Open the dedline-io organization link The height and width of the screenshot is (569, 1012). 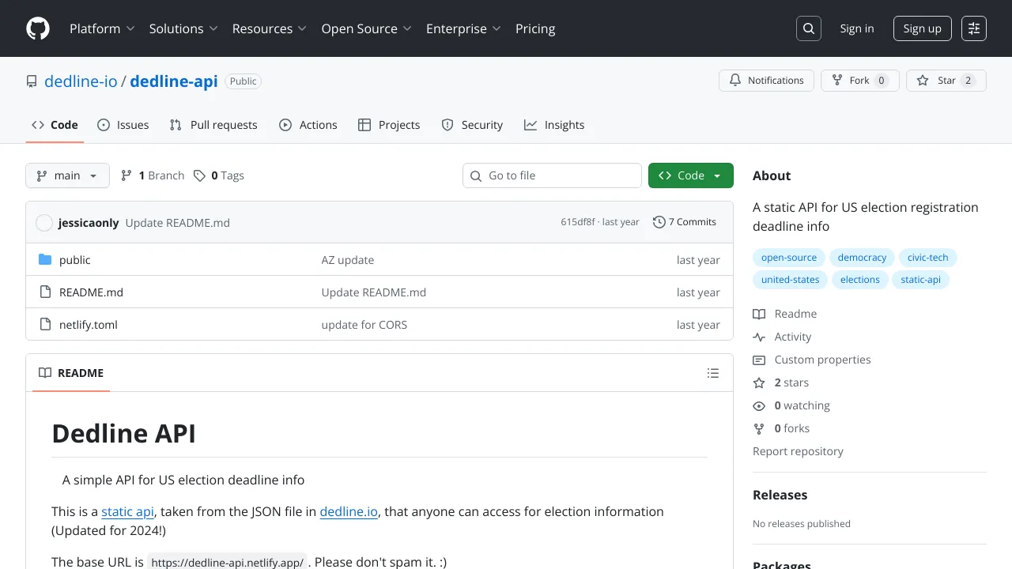(x=81, y=81)
